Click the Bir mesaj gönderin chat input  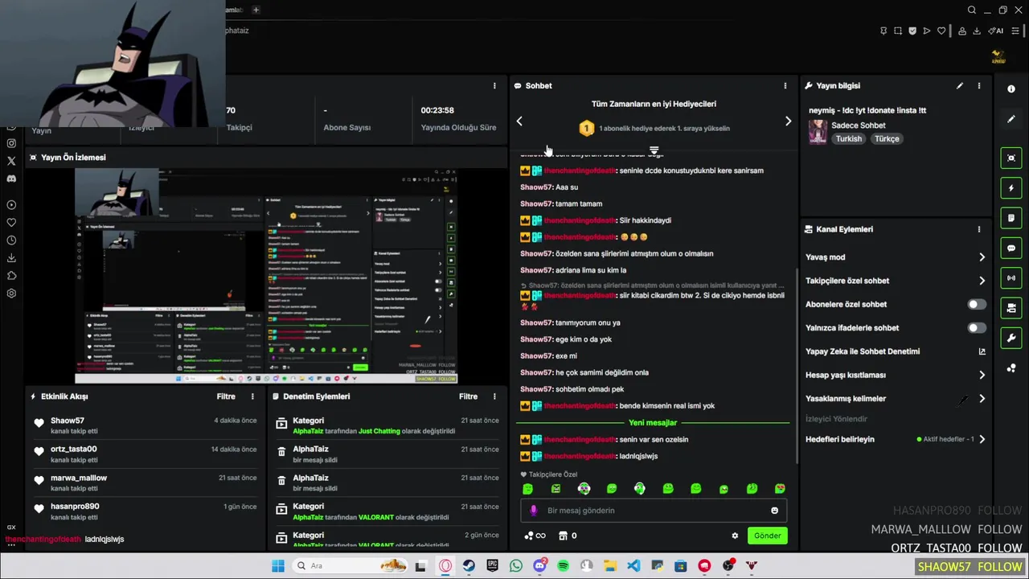pos(653,511)
